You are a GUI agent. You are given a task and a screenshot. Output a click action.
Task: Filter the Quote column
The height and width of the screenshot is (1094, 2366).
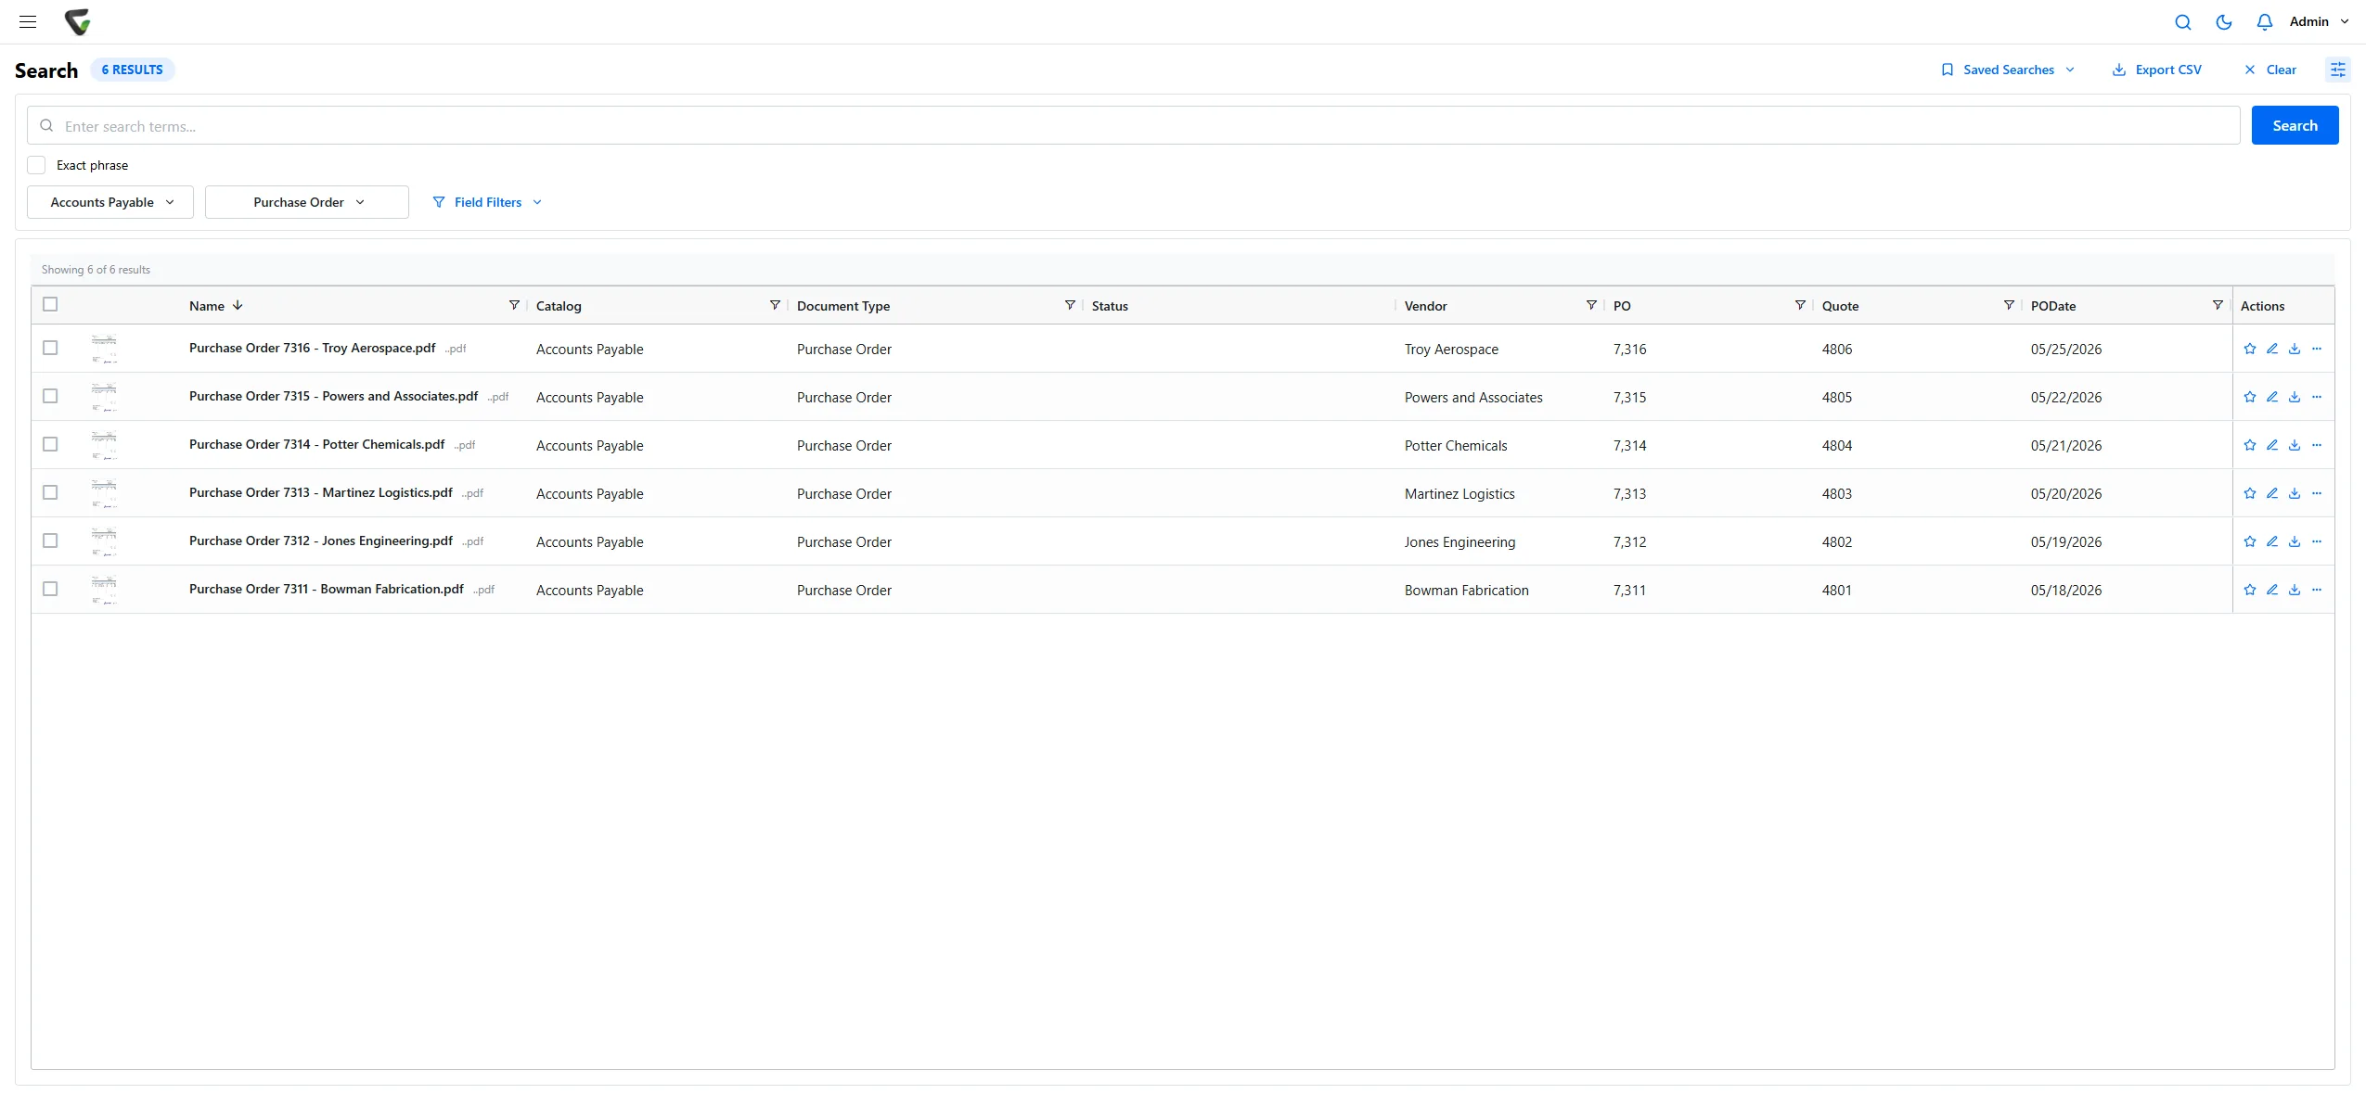pos(2009,305)
